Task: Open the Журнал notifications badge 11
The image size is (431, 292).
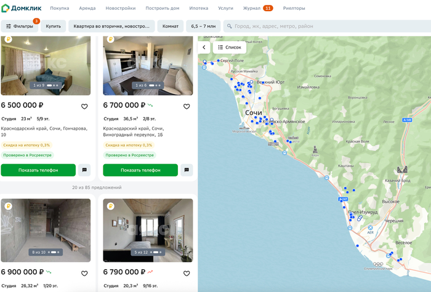Action: [268, 9]
